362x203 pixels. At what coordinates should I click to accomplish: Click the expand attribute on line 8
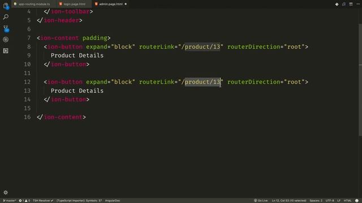pyautogui.click(x=97, y=47)
